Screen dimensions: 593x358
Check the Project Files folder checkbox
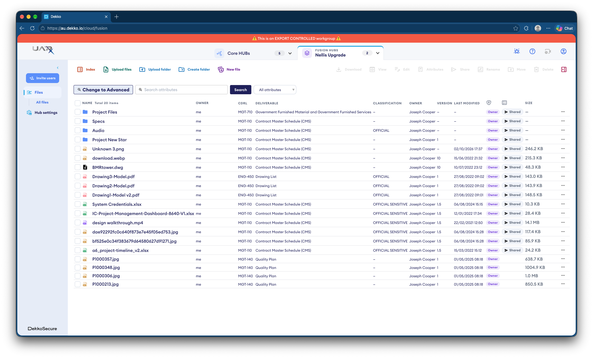click(x=78, y=112)
